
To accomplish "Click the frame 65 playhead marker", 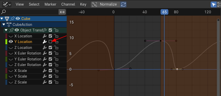I will (164, 12).
